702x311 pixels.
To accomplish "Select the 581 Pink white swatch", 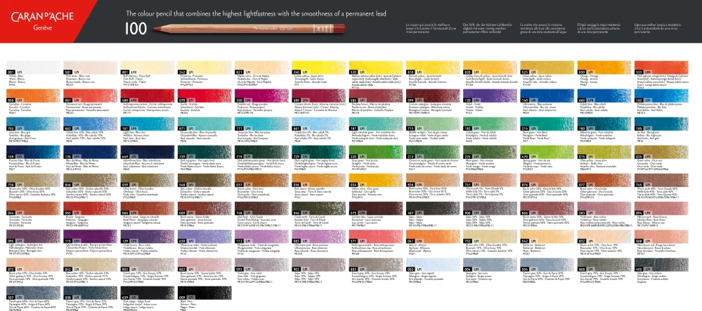I will [91, 68].
